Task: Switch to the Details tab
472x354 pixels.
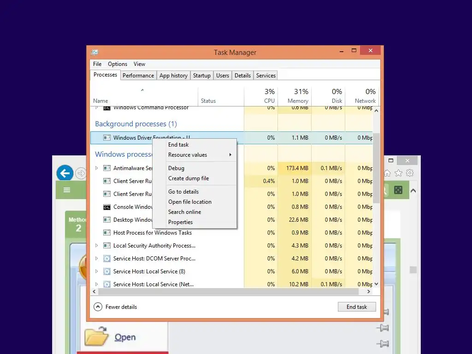Action: point(242,76)
